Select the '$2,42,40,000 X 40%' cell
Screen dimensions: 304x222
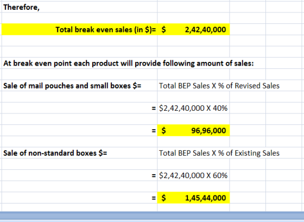(x=193, y=108)
